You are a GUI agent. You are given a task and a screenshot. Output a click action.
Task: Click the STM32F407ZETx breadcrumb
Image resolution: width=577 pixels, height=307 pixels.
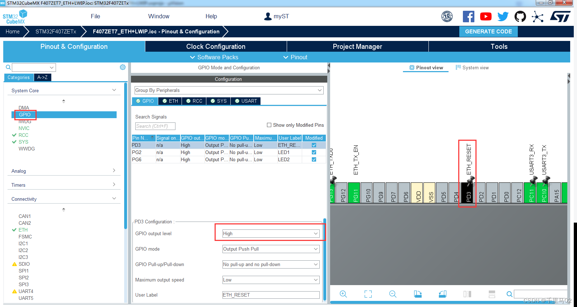point(56,32)
